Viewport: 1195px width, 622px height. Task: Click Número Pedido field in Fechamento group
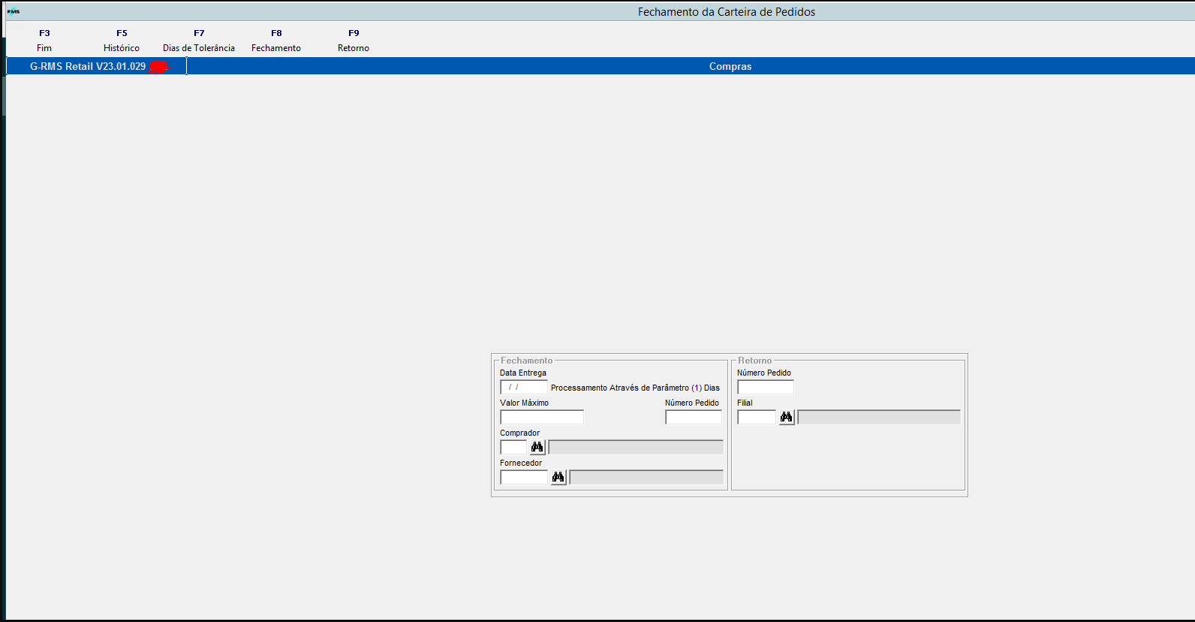pos(694,417)
